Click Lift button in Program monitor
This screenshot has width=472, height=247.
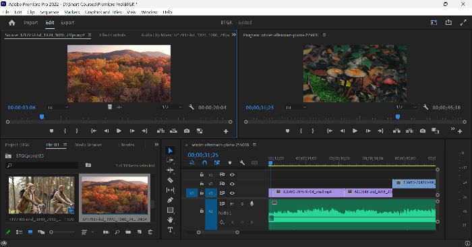[x=396, y=131]
